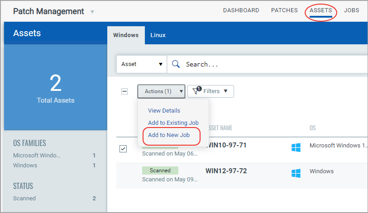368x213 pixels.
Task: Toggle the select-all assets checkbox
Action: click(x=124, y=91)
